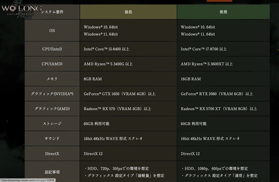
Task: Click the GeForce RTX 2060 recommended cell
Action: click(223, 94)
